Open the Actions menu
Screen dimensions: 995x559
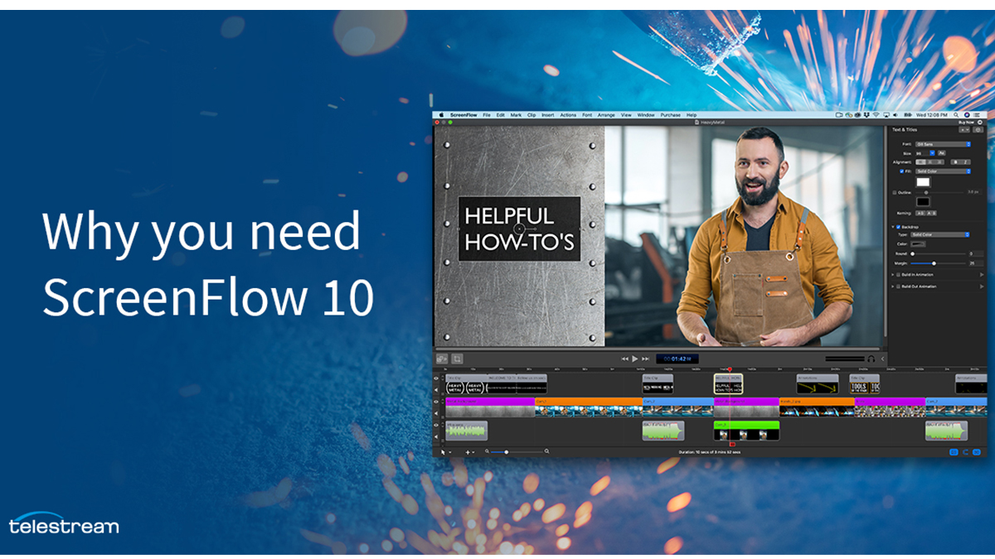click(568, 115)
